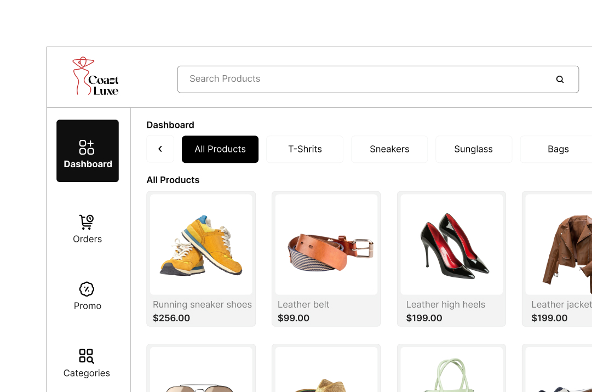Open the sunglasses product thumbnail
The height and width of the screenshot is (392, 592).
201,370
